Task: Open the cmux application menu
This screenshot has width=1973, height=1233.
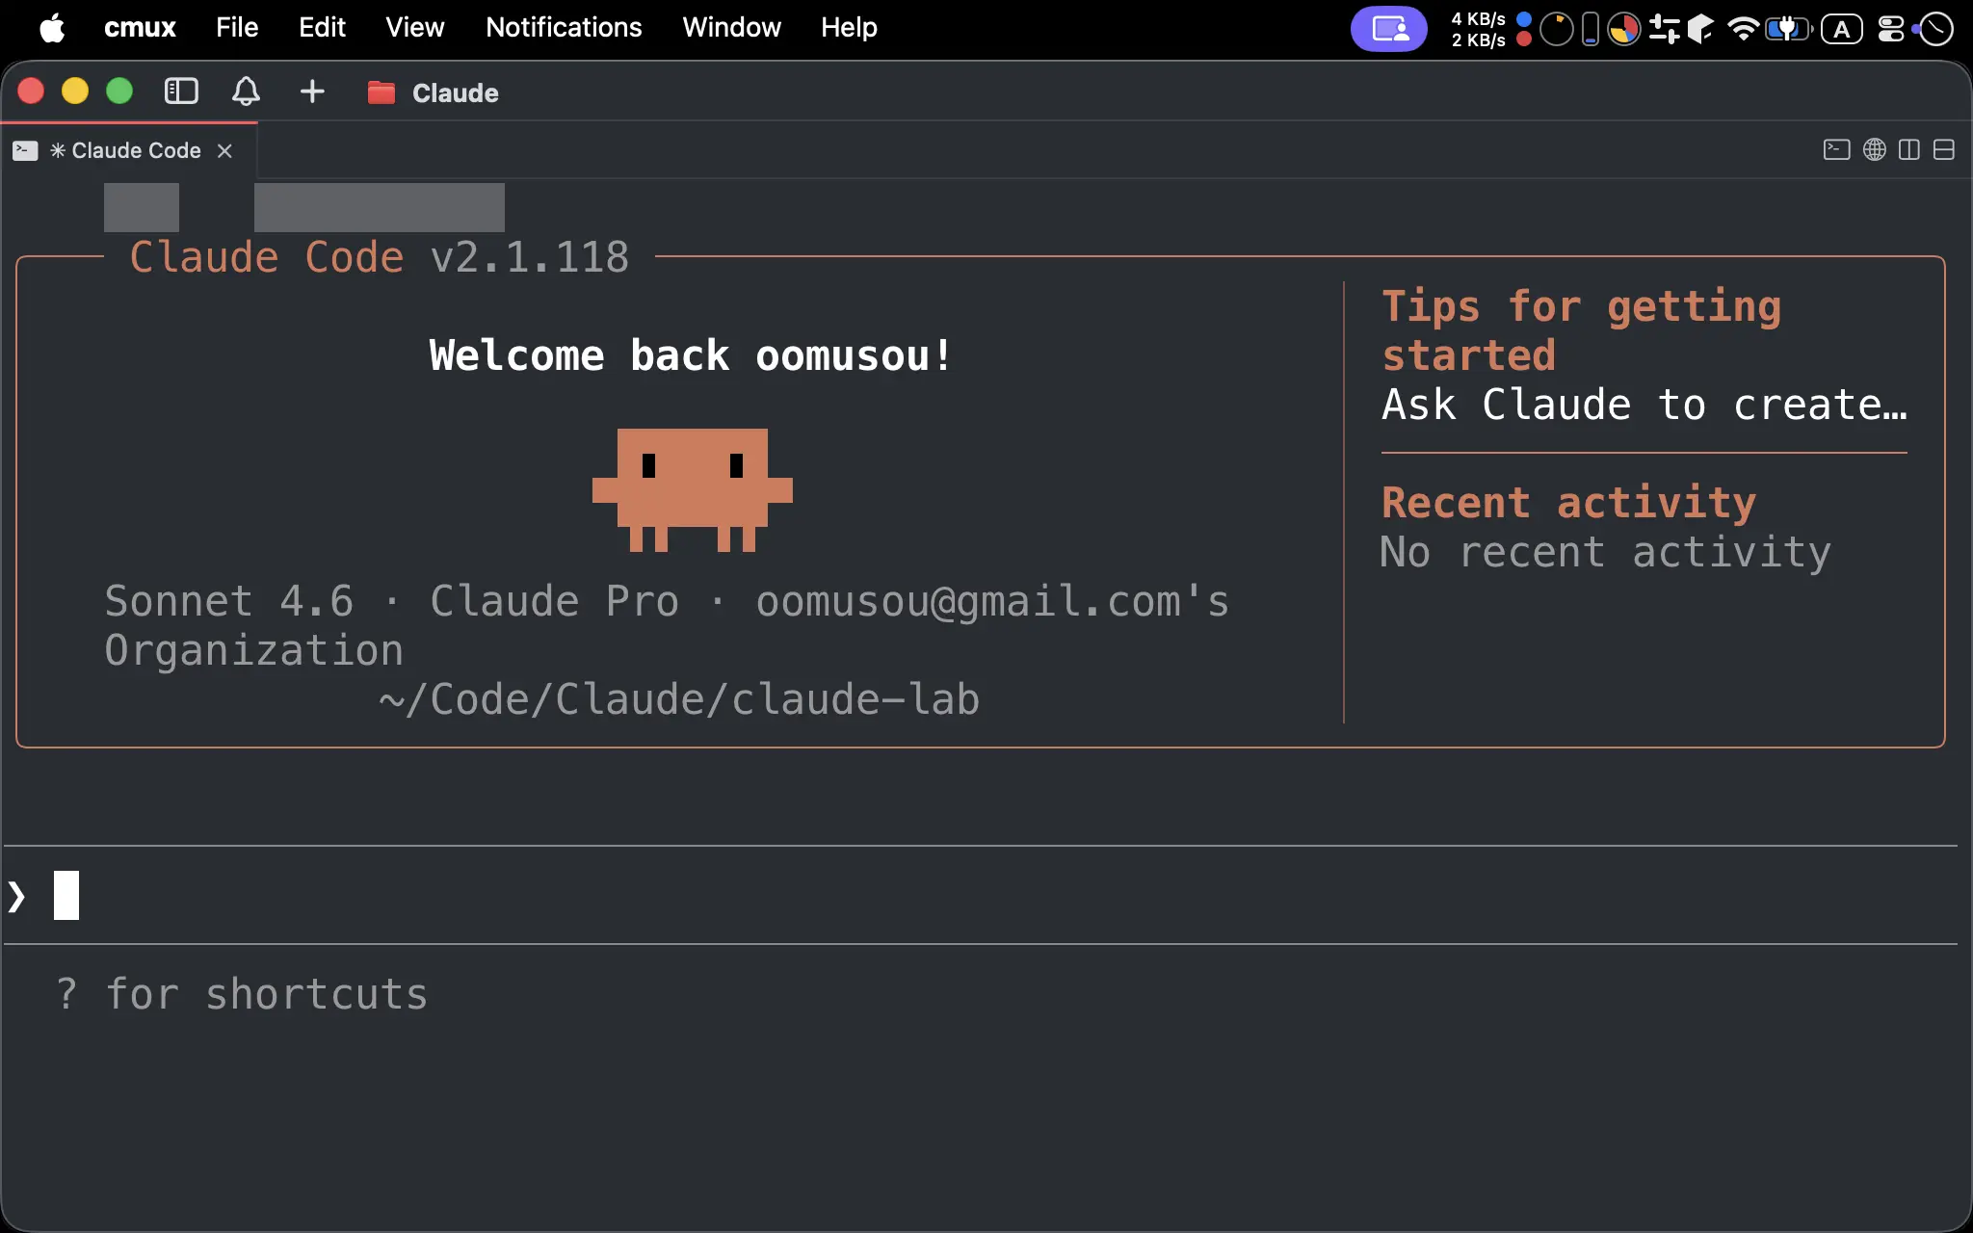Action: 140,28
